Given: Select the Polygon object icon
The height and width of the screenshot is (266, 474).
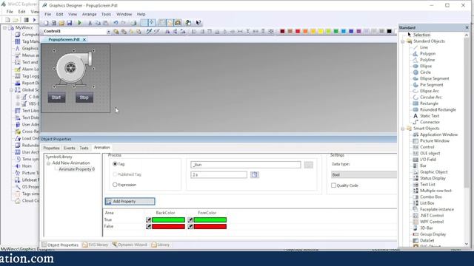Looking at the screenshot, I should pyautogui.click(x=415, y=54).
